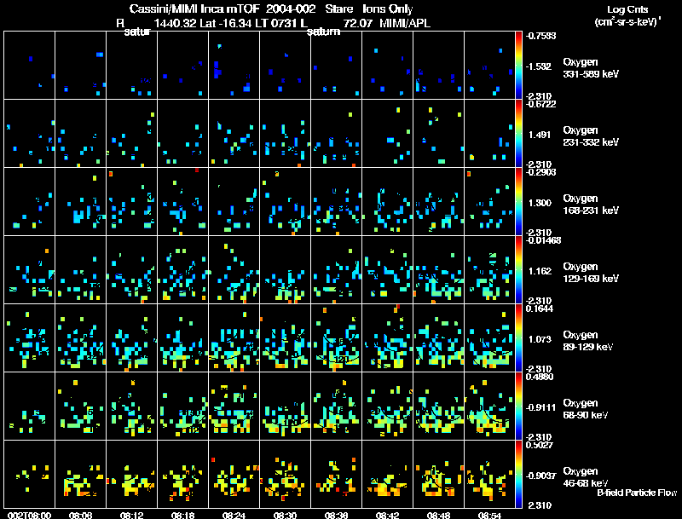682x519 pixels.
Task: Click the '08:36' time axis label
Action: click(336, 515)
